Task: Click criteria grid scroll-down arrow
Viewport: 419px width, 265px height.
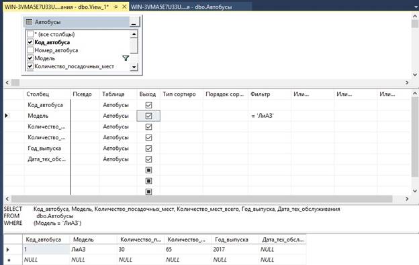Action: (415, 191)
